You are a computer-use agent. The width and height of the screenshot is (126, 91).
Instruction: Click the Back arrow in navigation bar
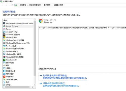tap(3, 5)
